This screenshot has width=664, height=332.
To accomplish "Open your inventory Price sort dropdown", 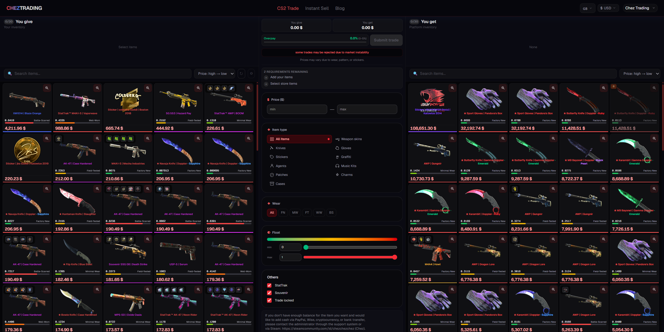I will pyautogui.click(x=215, y=74).
